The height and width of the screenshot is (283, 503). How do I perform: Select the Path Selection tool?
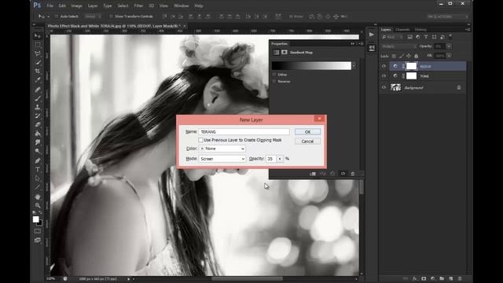coord(38,178)
